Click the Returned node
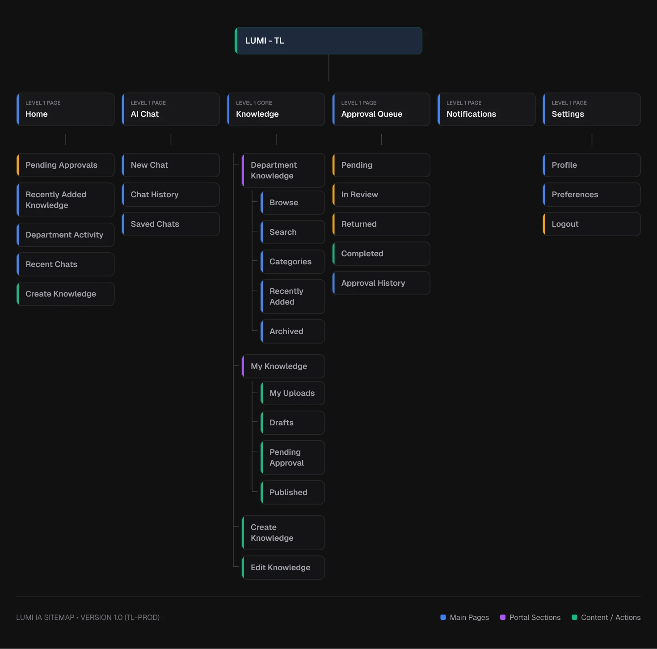This screenshot has width=657, height=649. click(381, 224)
